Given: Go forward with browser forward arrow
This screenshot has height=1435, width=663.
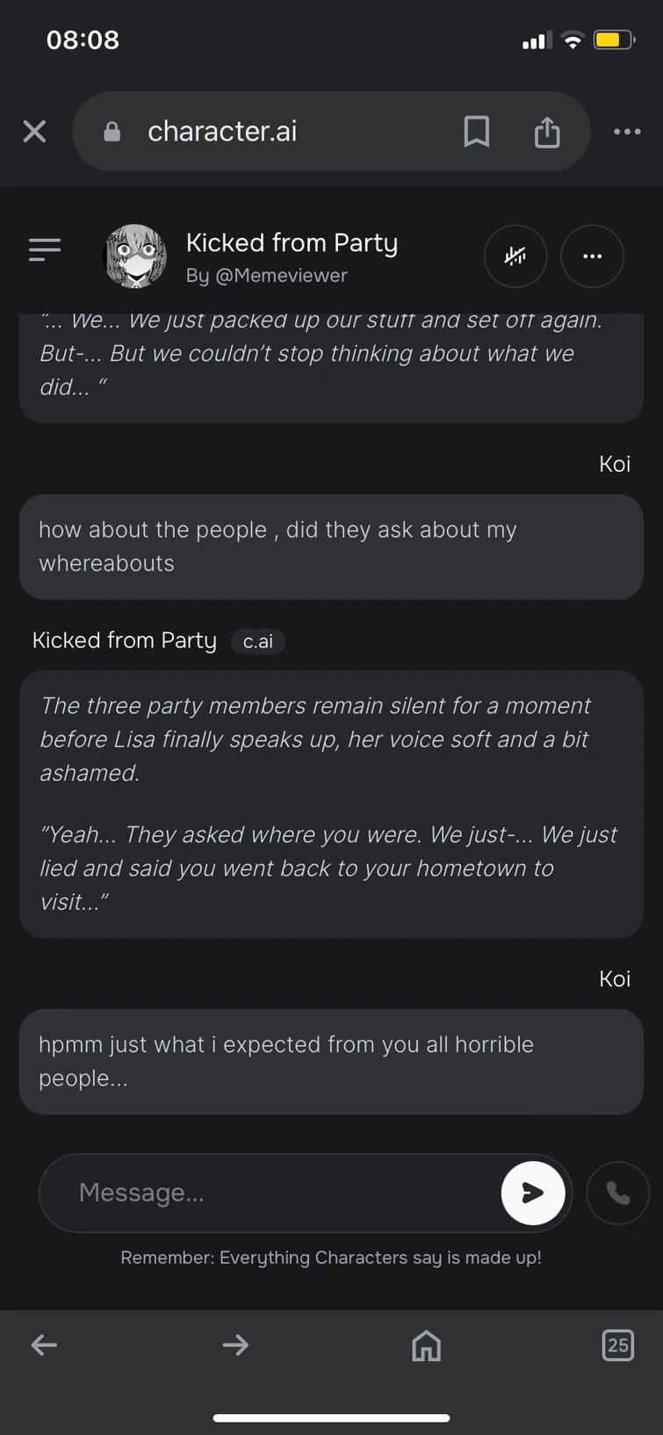Looking at the screenshot, I should (x=235, y=1345).
